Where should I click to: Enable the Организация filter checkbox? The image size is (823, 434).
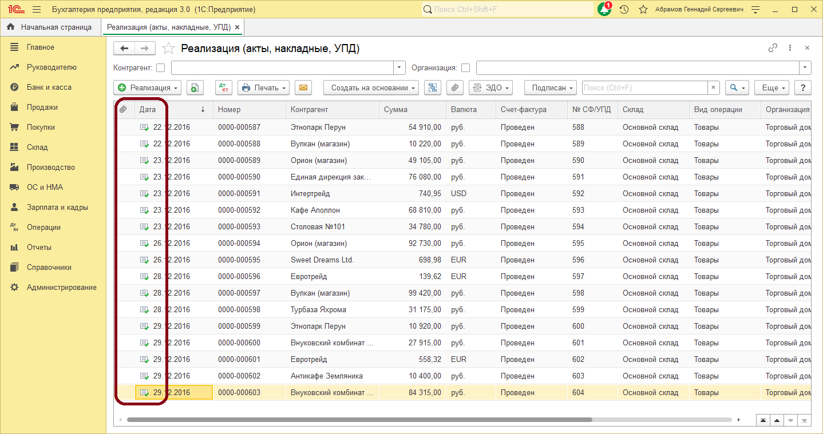coord(466,67)
